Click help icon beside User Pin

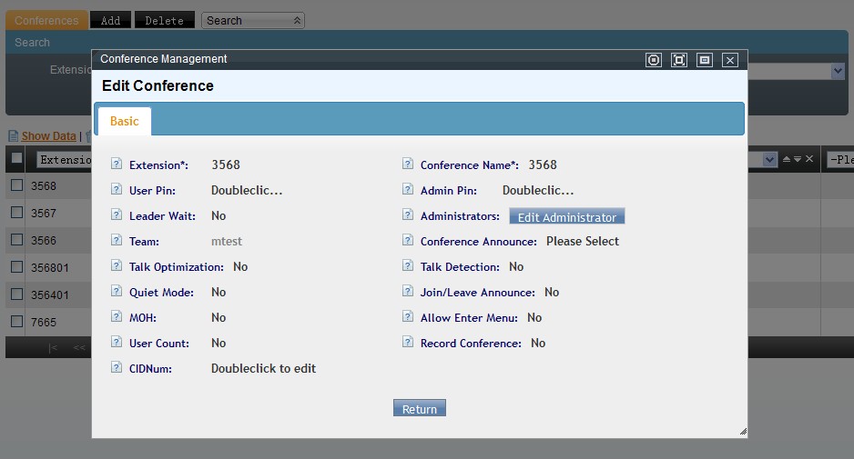pos(117,190)
